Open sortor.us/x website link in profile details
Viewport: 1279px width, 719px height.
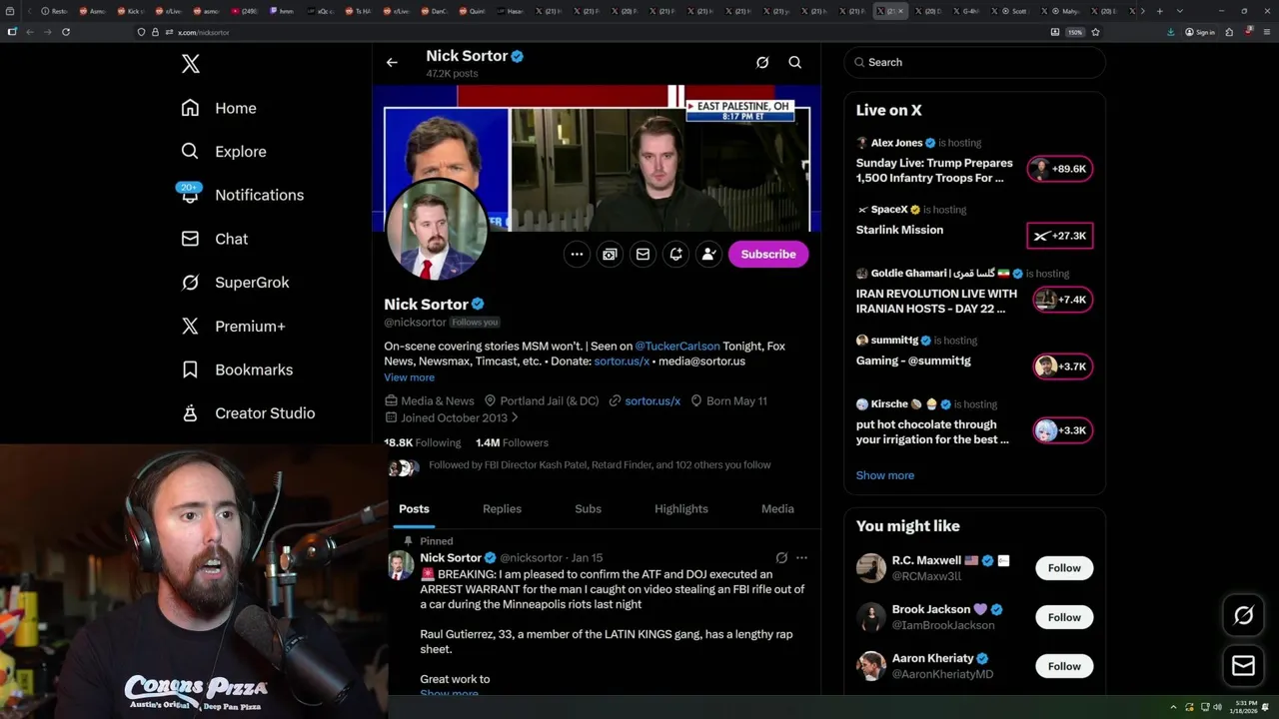point(652,400)
